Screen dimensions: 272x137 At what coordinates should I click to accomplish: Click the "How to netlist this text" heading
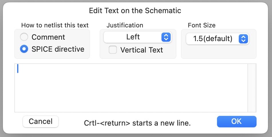point(55,25)
